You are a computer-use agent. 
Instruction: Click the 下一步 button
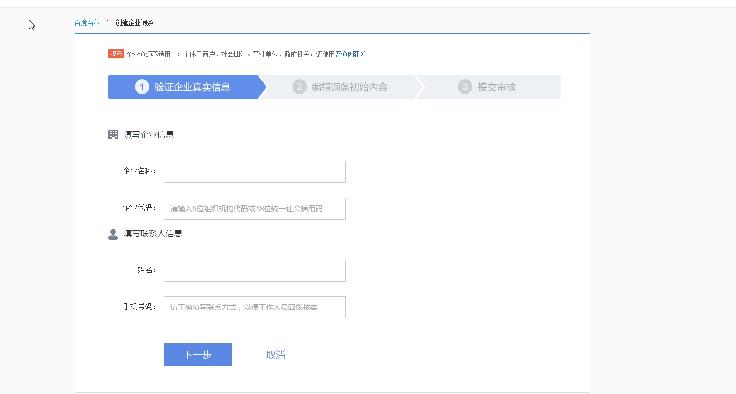[x=198, y=355]
